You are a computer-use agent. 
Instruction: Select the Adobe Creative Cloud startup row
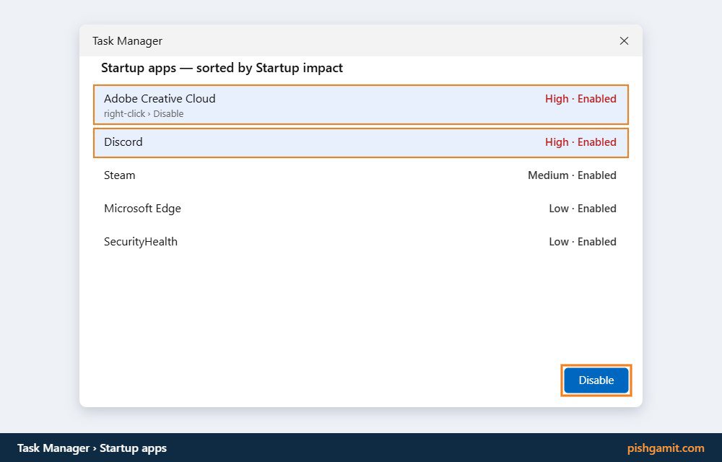coord(360,105)
